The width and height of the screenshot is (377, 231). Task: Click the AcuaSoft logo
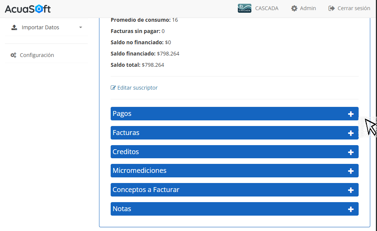coord(28,9)
